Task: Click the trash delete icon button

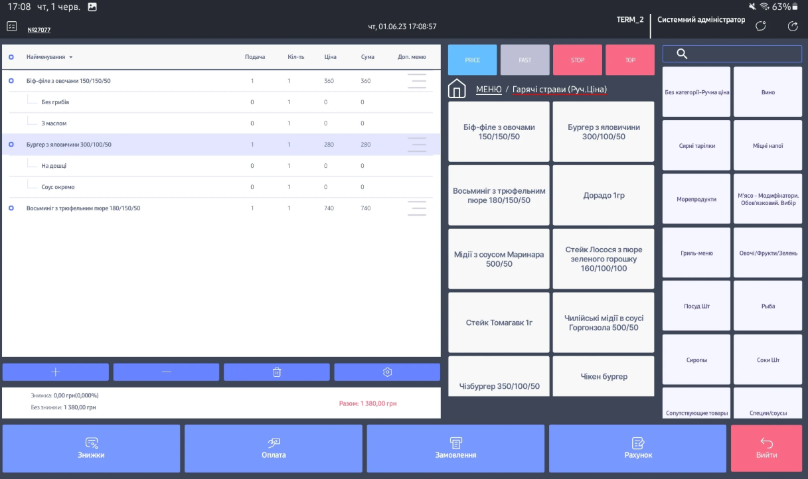Action: [276, 372]
